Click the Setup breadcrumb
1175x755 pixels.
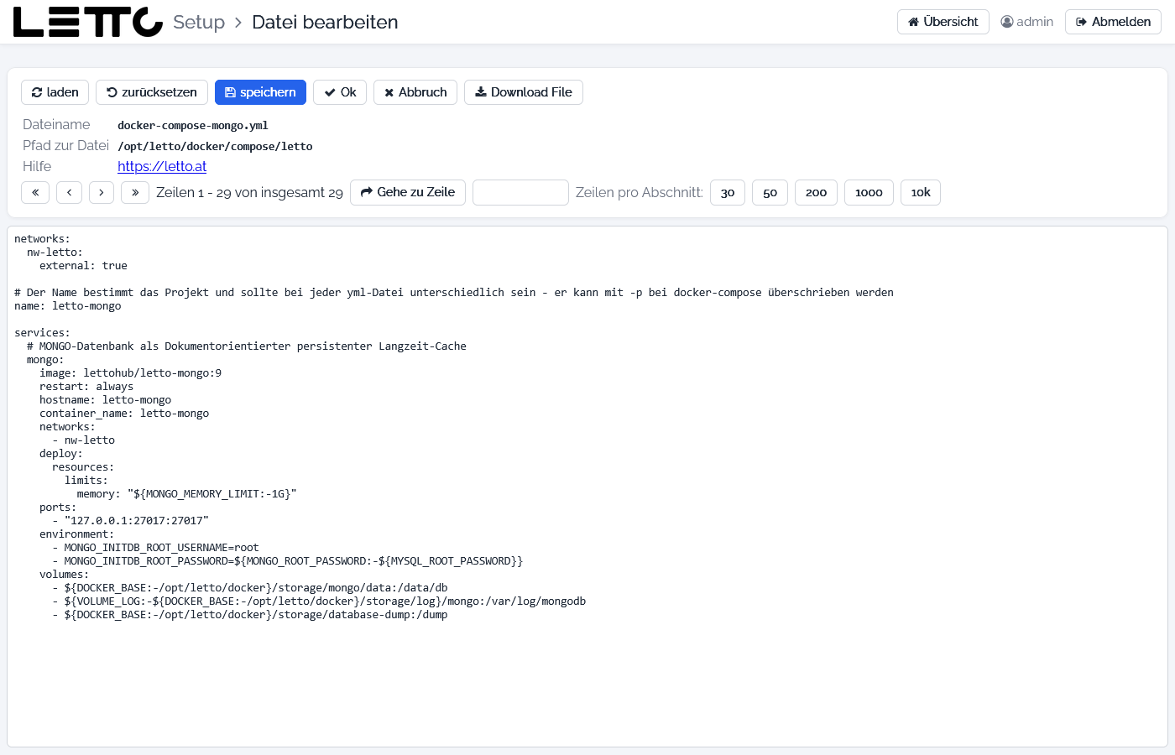pos(199,22)
